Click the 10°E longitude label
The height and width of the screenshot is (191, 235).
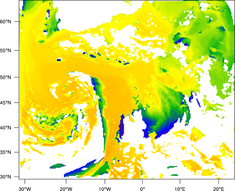point(180,189)
